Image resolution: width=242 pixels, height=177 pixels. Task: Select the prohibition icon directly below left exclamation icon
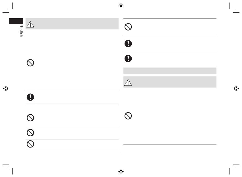[30, 118]
